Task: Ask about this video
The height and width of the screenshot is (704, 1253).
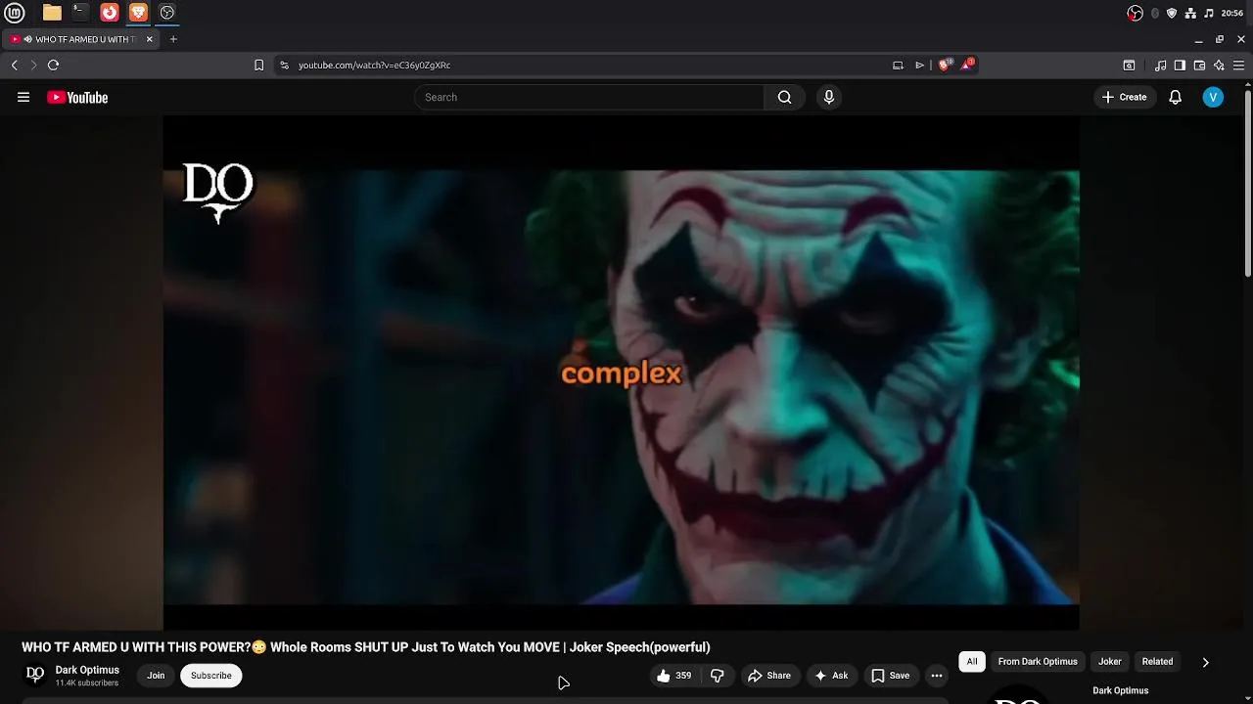Action: [x=831, y=676]
